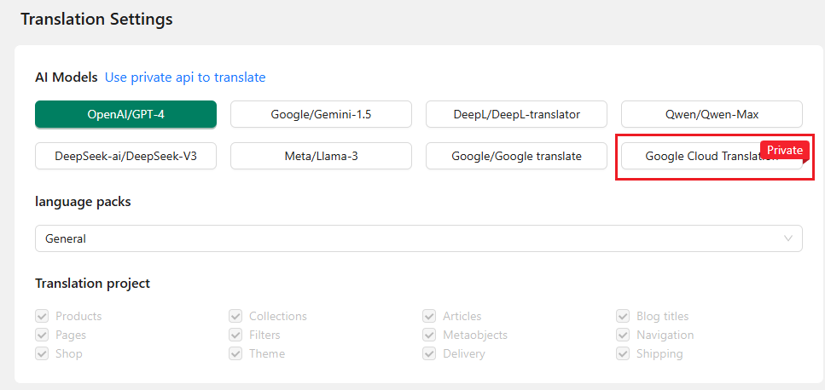Toggle the Products checkbox
Screen dimensions: 825x390
point(42,316)
